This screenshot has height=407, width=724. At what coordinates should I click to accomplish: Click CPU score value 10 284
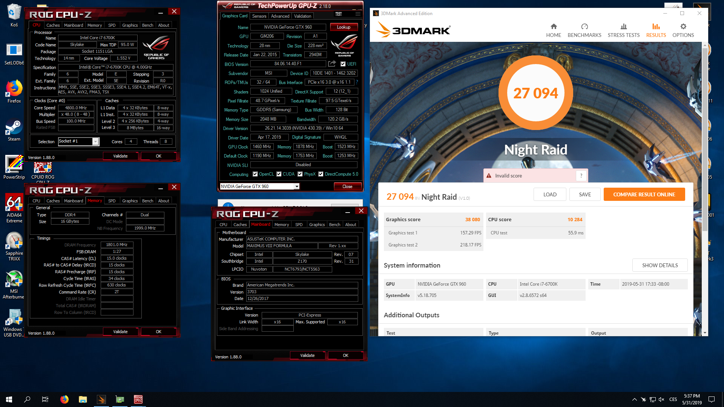[x=575, y=219]
